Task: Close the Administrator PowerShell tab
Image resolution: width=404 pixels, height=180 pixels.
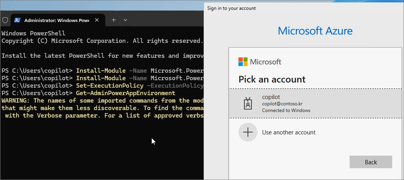Action: pyautogui.click(x=97, y=20)
